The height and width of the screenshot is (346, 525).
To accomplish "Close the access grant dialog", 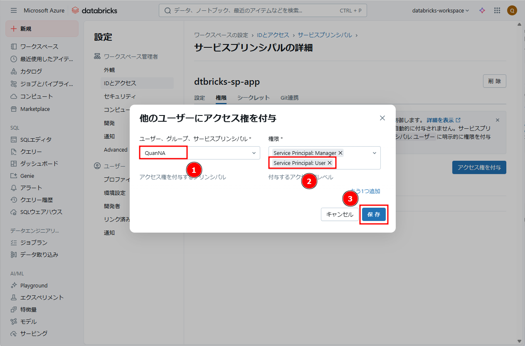I will pyautogui.click(x=382, y=118).
